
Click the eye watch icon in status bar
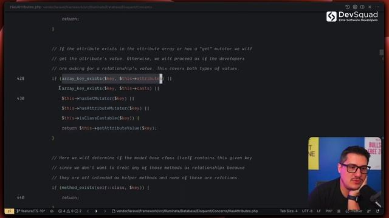tap(52, 211)
